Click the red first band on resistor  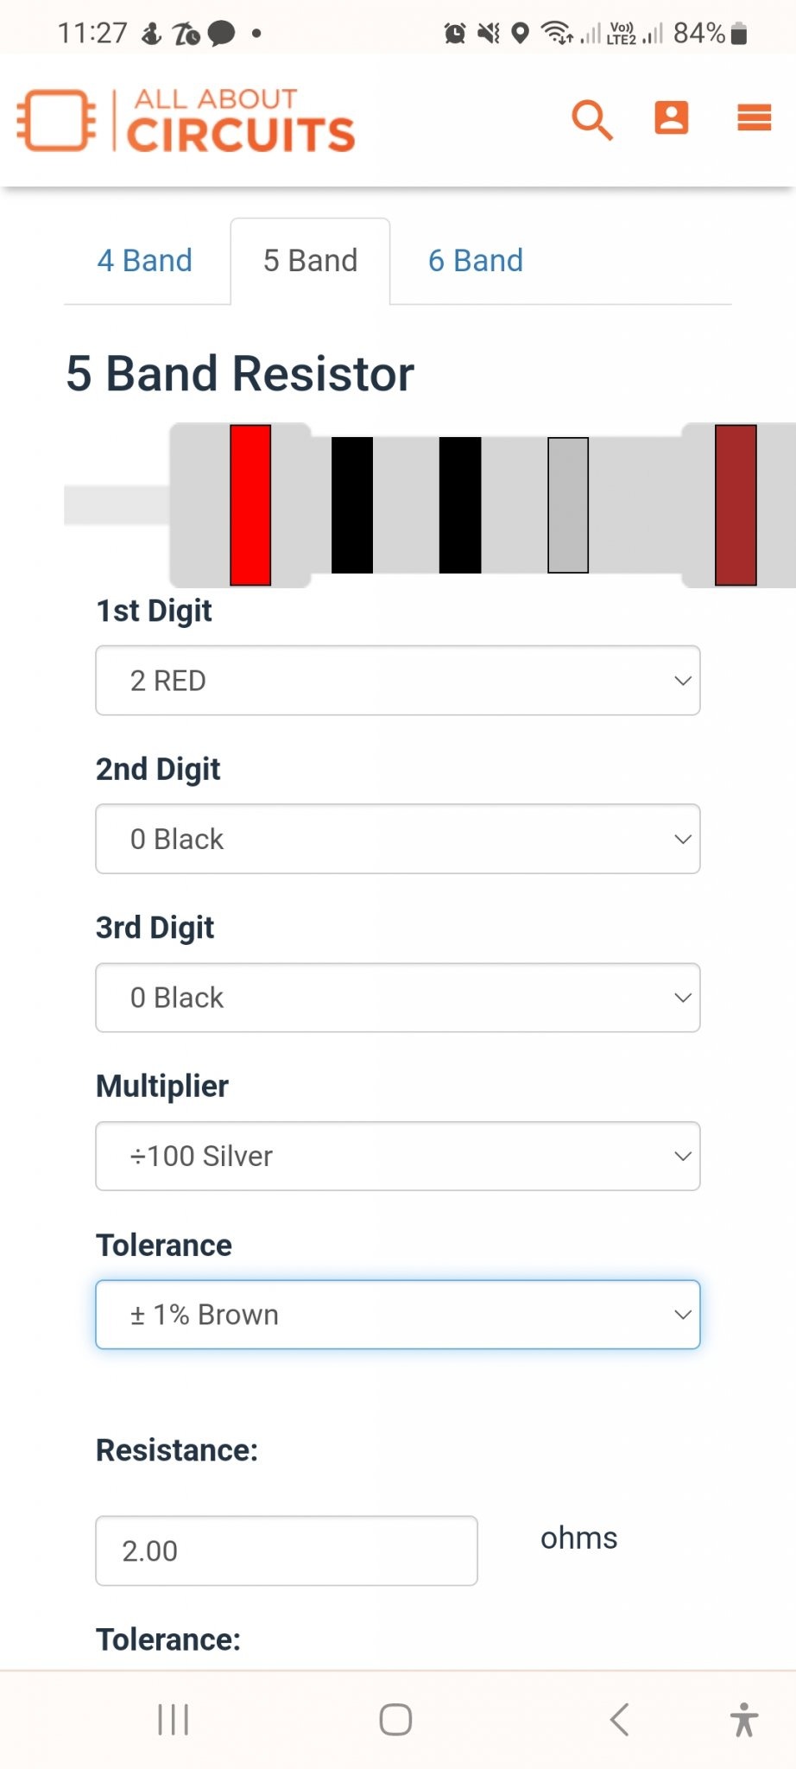[250, 505]
